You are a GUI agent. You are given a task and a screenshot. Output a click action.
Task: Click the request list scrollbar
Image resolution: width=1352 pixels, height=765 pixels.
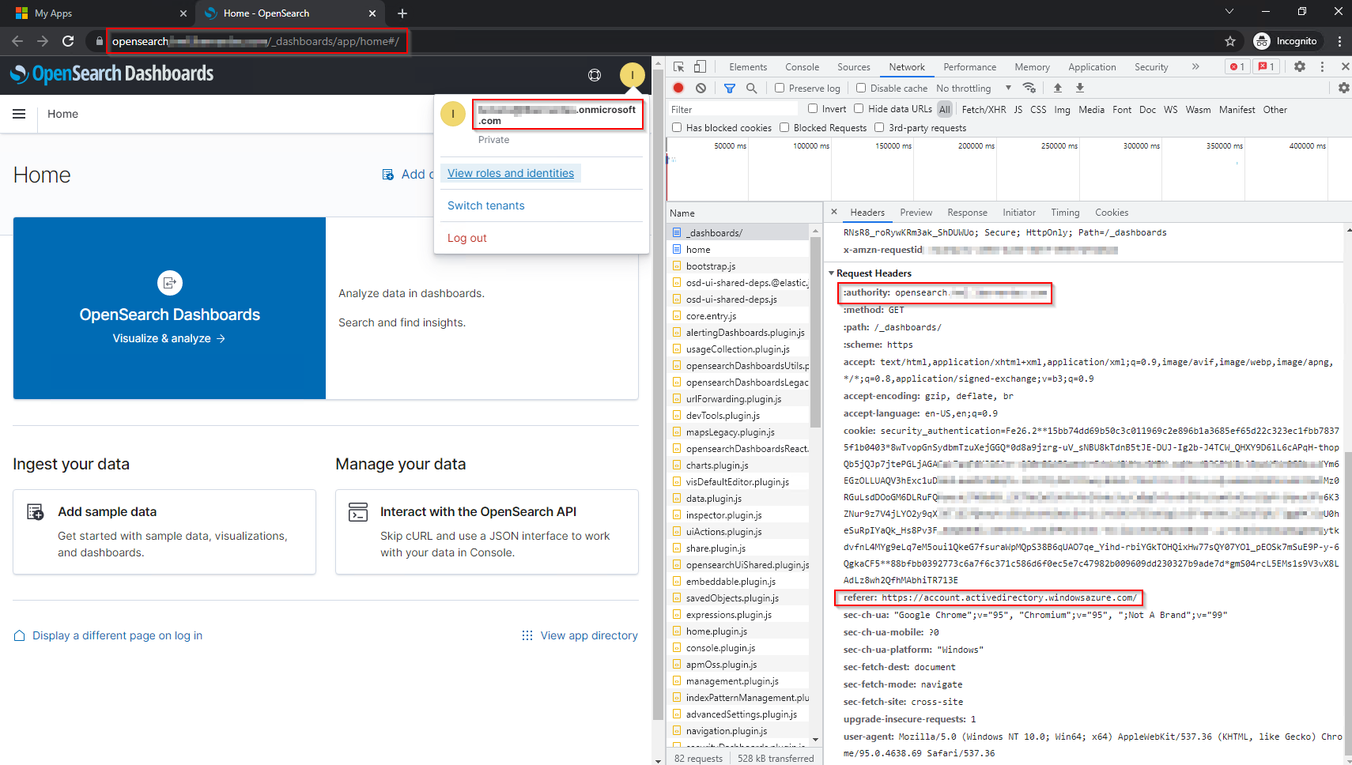pos(815,332)
